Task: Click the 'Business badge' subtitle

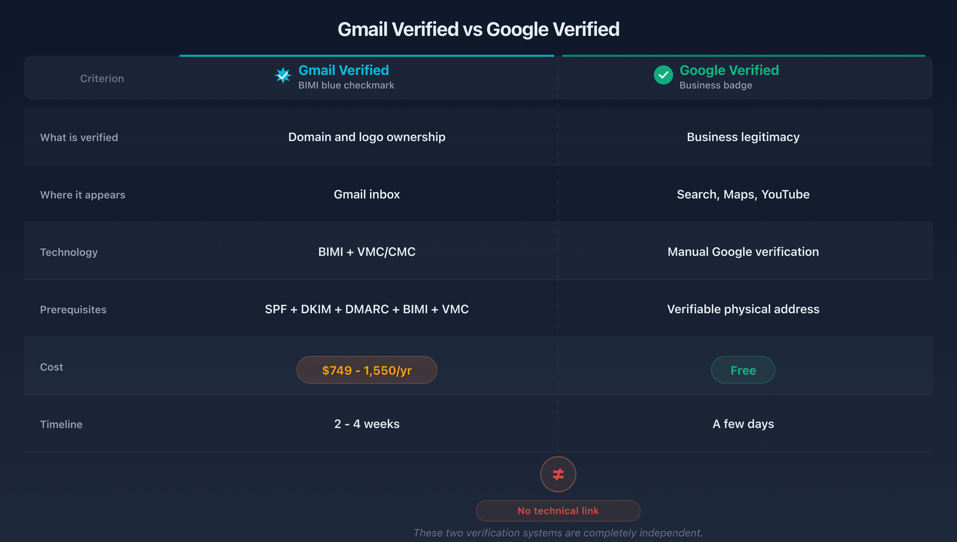Action: point(716,85)
